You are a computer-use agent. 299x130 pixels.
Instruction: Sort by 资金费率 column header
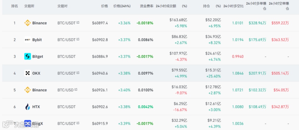point(146,6)
